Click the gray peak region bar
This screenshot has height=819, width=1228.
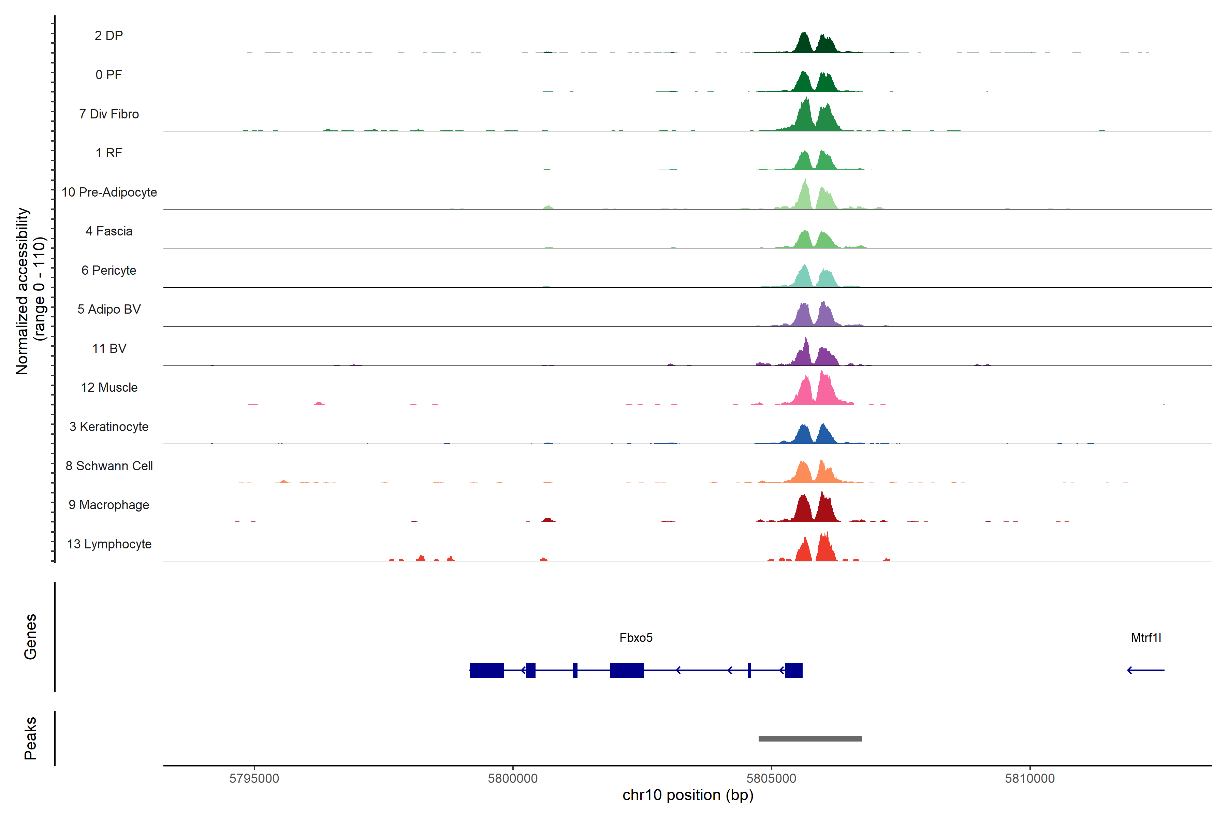pyautogui.click(x=810, y=738)
